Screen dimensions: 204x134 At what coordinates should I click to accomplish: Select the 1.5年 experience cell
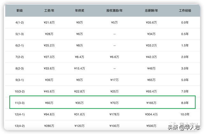185,46
